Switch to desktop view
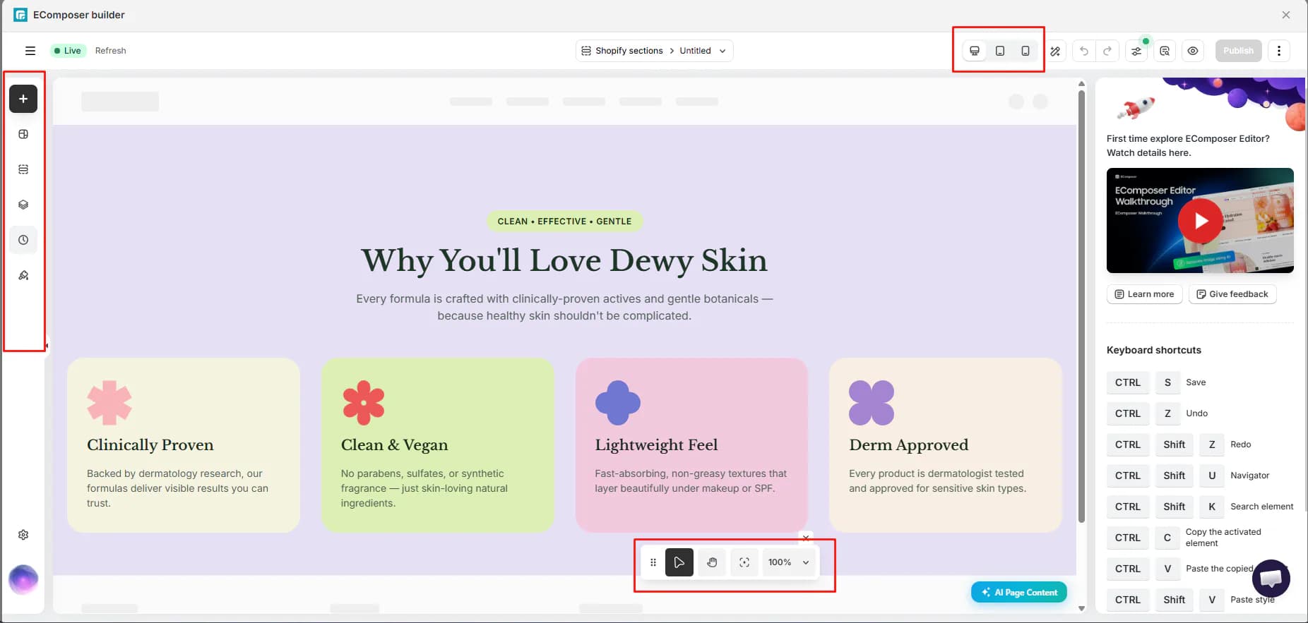The height and width of the screenshot is (623, 1308). [x=975, y=51]
